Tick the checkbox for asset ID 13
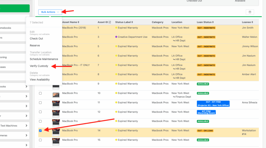The width and height of the screenshot is (266, 148). pyautogui.click(x=40, y=121)
